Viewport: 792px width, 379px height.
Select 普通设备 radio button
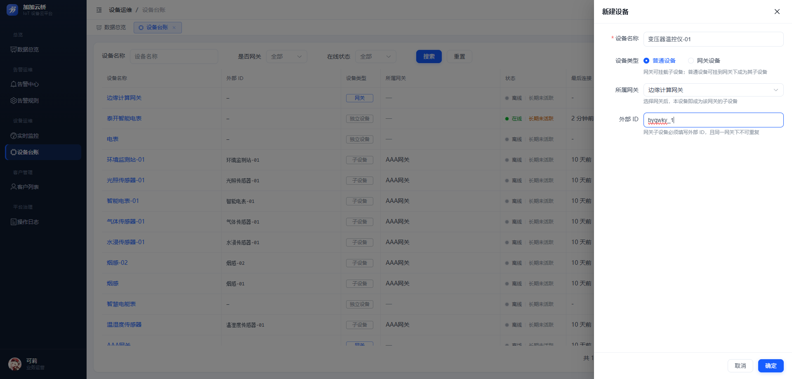tap(646, 61)
